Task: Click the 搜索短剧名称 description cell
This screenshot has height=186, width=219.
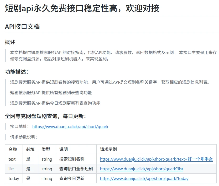Action: (72, 159)
